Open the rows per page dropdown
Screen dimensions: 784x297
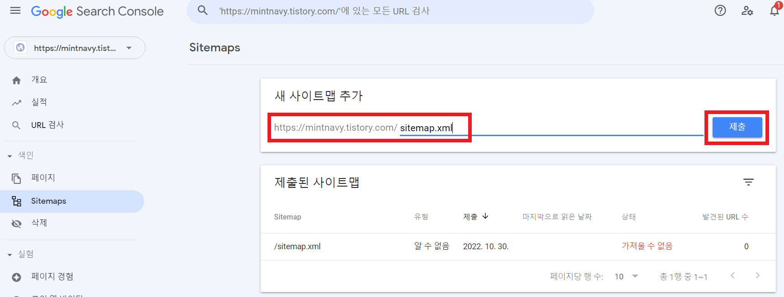click(x=626, y=276)
